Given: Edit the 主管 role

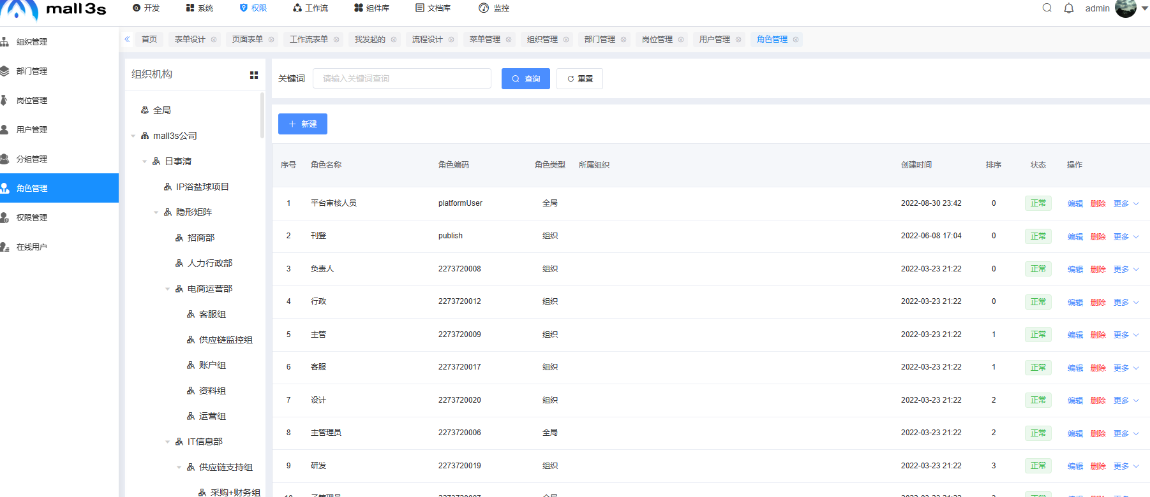Looking at the screenshot, I should coord(1075,335).
